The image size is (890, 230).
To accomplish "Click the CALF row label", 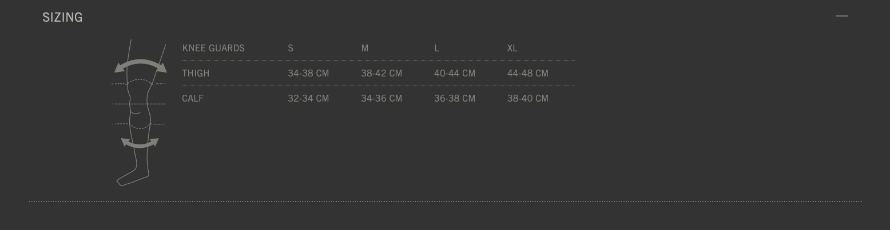I will 193,99.
